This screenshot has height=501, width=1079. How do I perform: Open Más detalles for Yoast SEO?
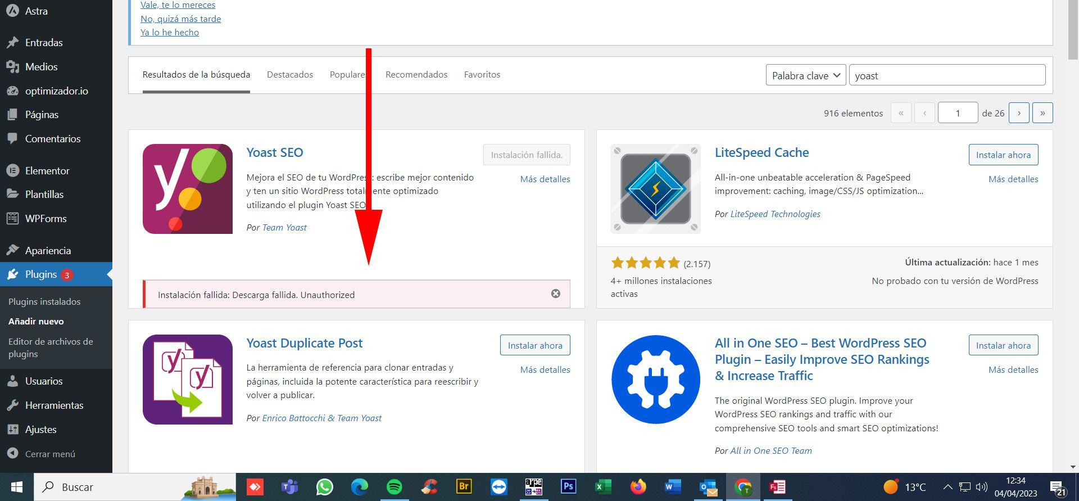point(545,179)
